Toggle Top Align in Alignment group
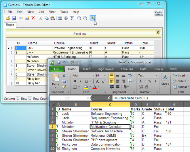 click(x=111, y=76)
